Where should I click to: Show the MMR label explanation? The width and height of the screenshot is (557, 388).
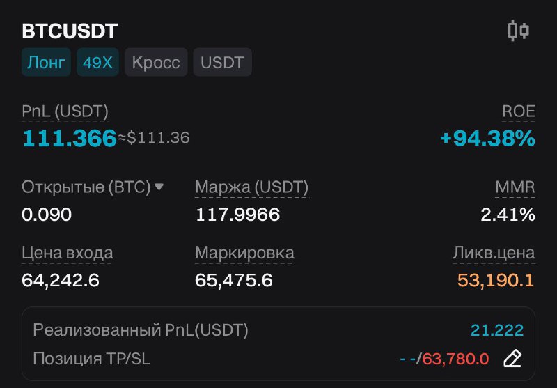point(515,187)
